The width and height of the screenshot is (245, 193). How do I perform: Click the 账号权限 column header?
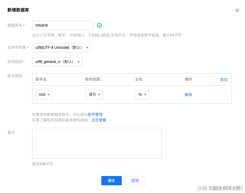pyautogui.click(x=92, y=79)
